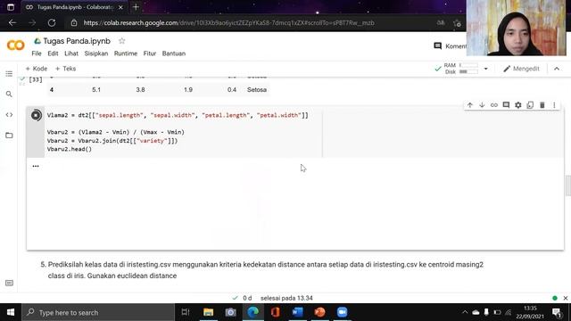Open Colab home logo

[x=16, y=45]
